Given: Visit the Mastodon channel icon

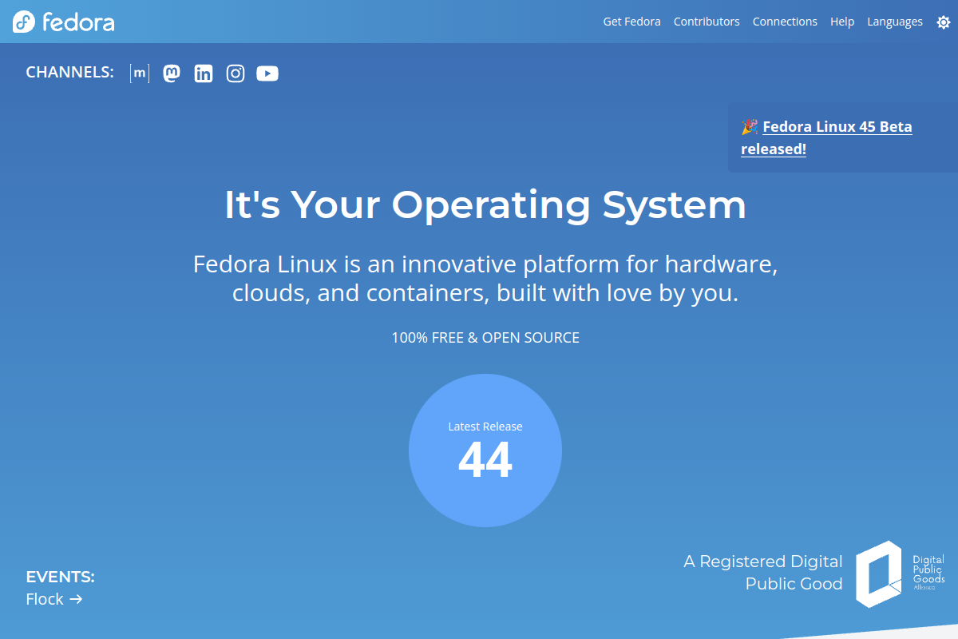Looking at the screenshot, I should (172, 73).
